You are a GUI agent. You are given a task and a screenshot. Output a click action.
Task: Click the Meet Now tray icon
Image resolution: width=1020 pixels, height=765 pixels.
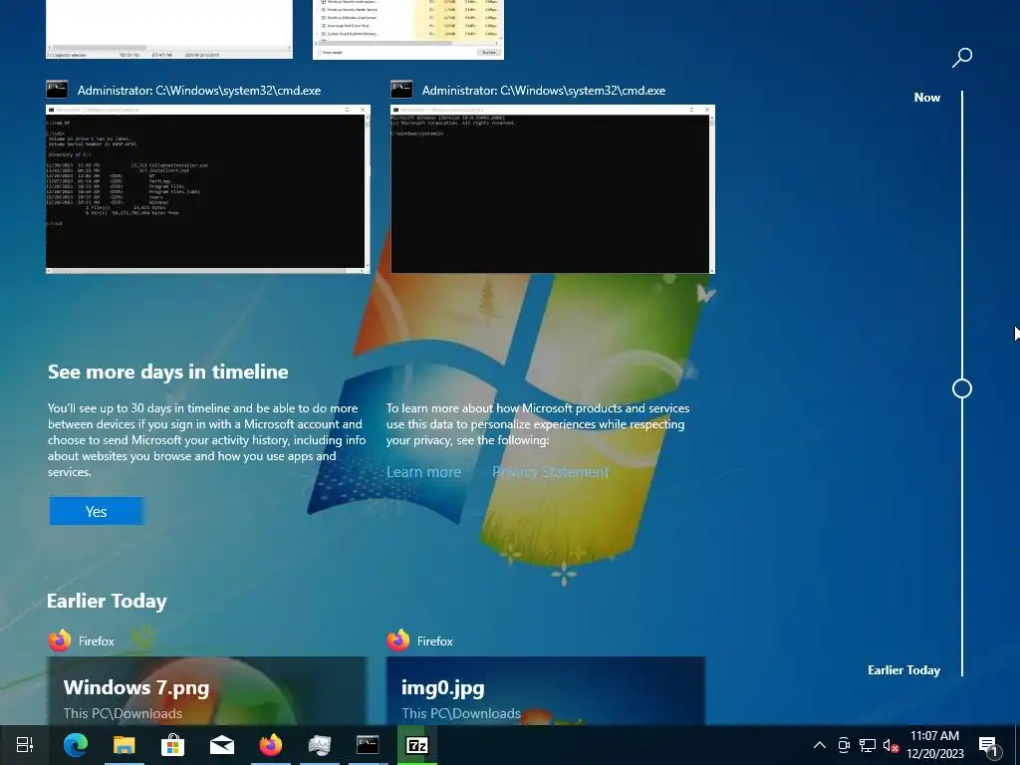click(x=844, y=745)
